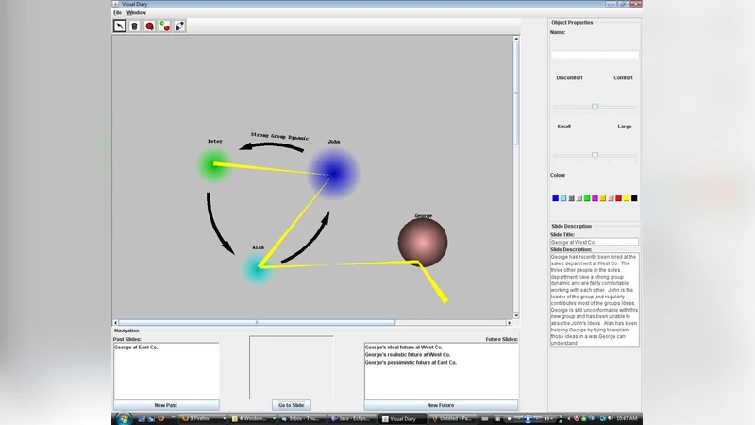Select past slide 'George at East Co.'

click(x=136, y=347)
